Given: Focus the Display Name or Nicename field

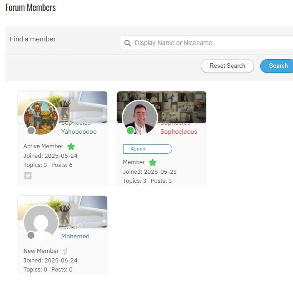Looking at the screenshot, I should tap(207, 43).
